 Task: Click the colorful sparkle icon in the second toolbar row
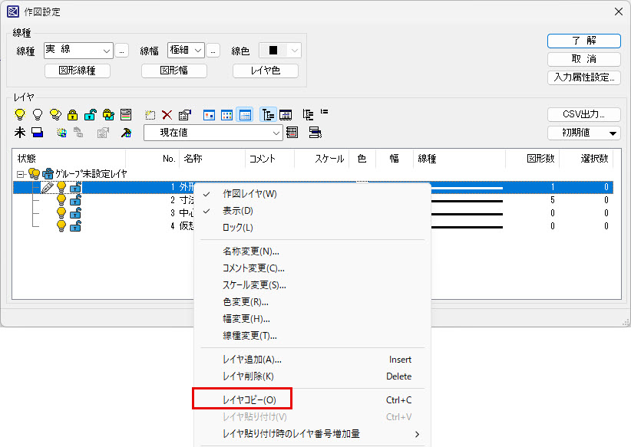[61, 132]
